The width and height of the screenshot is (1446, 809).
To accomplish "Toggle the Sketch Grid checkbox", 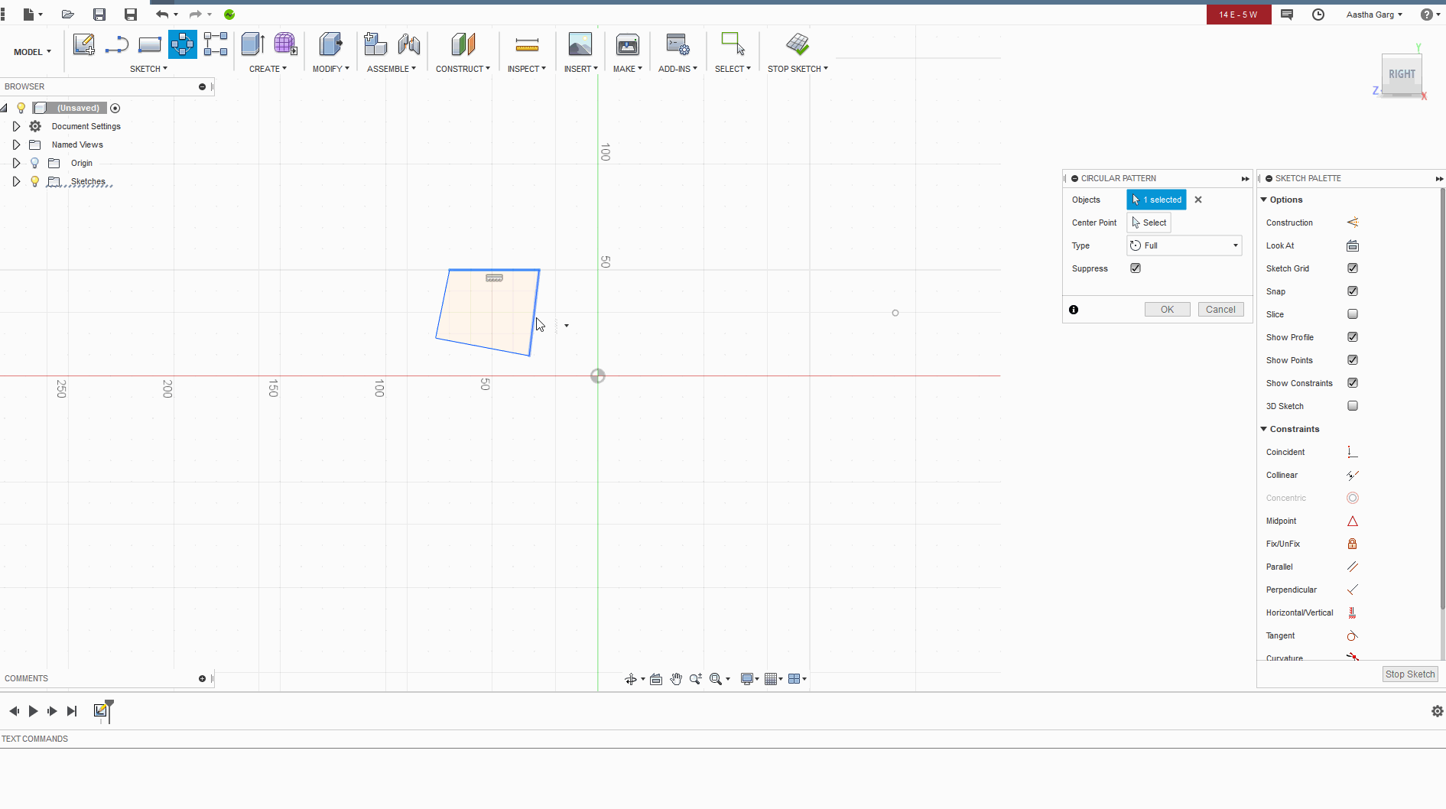I will tap(1353, 268).
